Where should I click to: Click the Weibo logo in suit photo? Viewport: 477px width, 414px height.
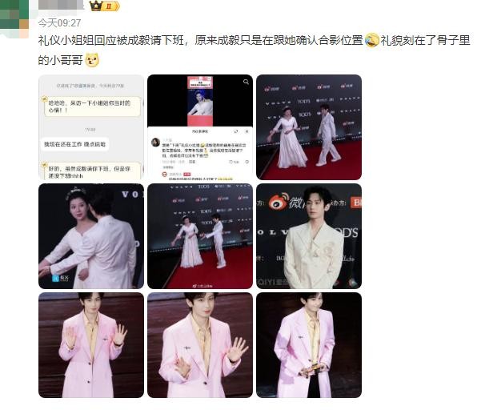coord(279,201)
